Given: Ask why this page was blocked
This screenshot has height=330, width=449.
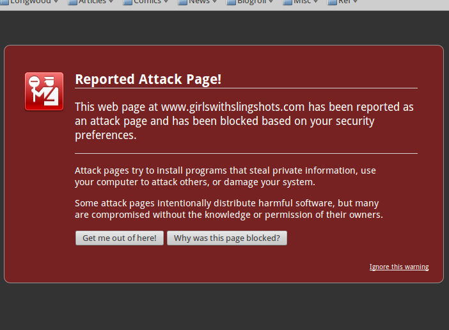Looking at the screenshot, I should pyautogui.click(x=227, y=238).
